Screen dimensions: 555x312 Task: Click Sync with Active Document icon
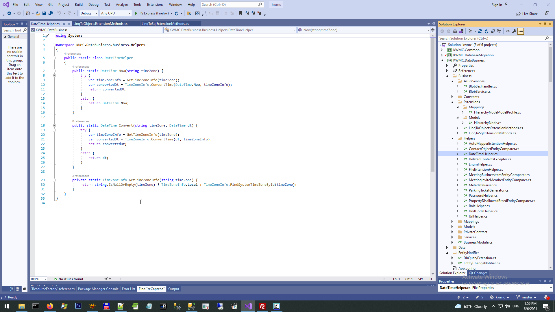tap(480, 31)
